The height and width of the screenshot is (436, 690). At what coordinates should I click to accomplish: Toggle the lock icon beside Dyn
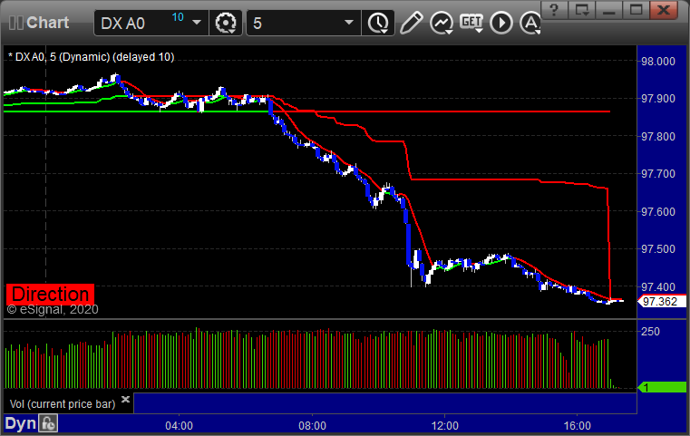coord(48,423)
